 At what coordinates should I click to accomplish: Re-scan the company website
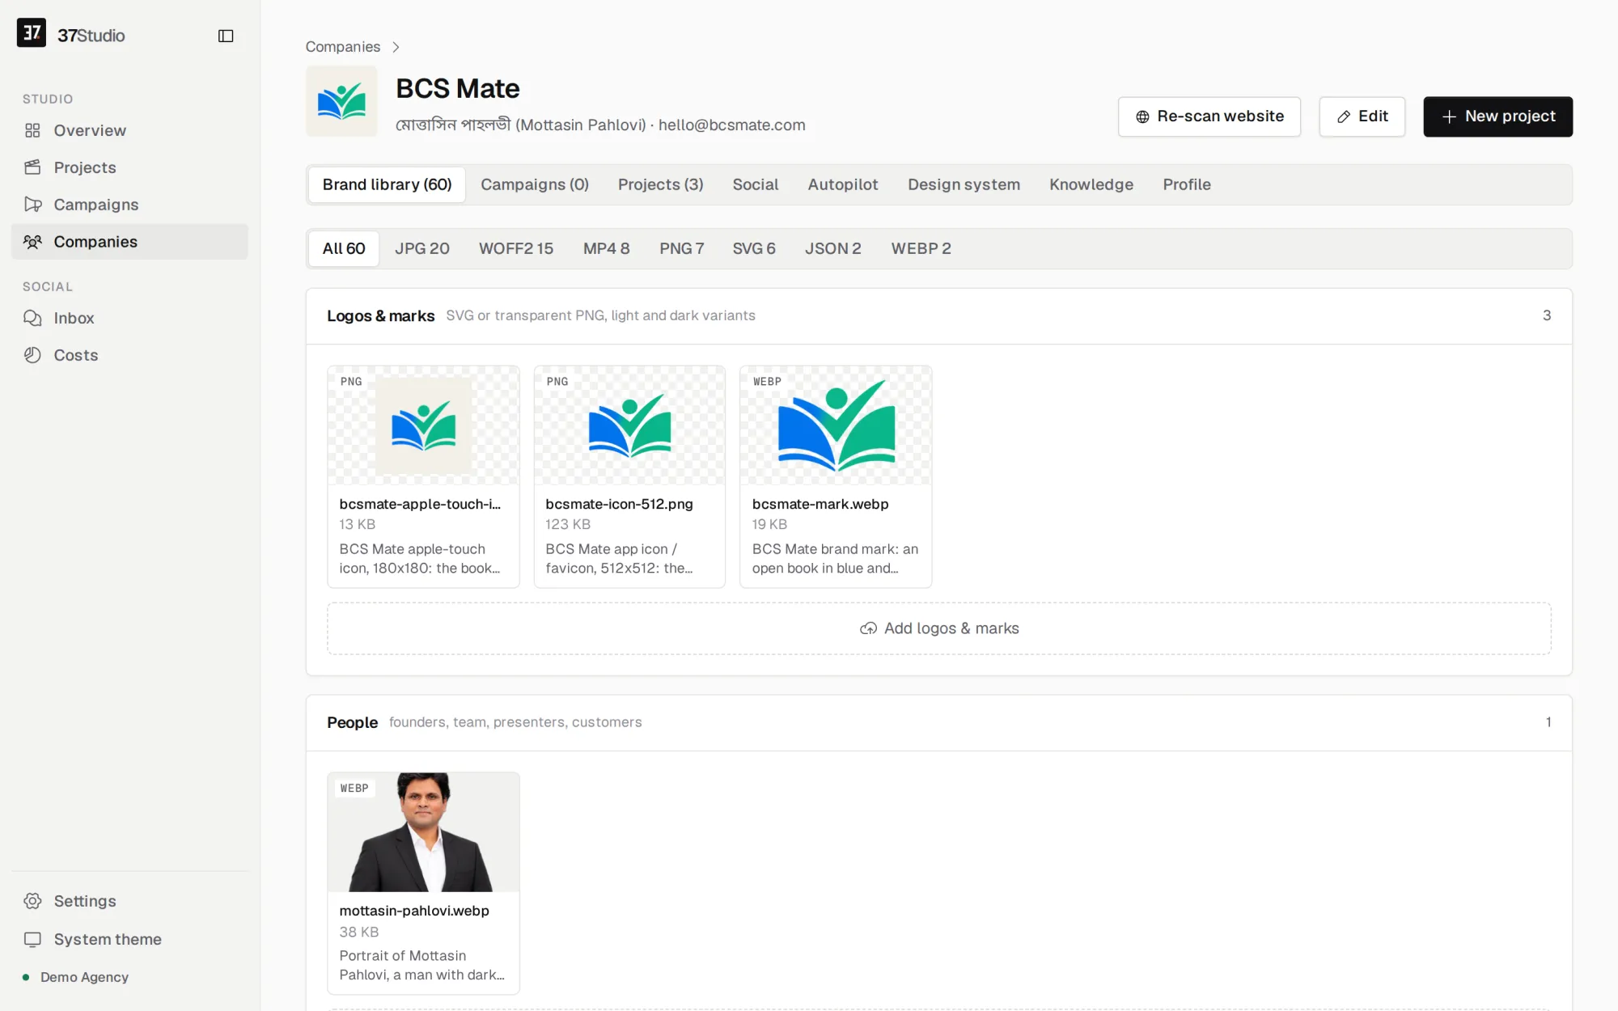(1209, 116)
